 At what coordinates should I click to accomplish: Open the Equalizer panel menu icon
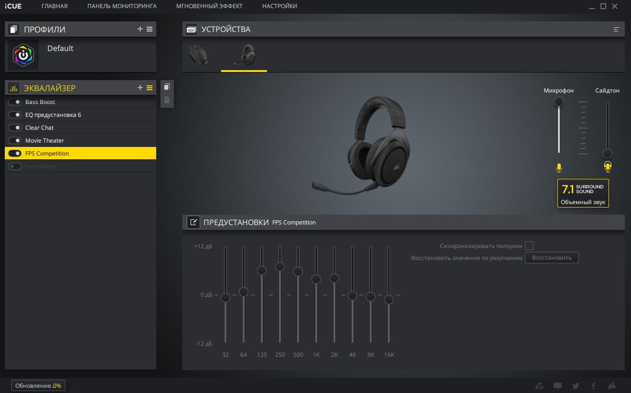coord(150,88)
